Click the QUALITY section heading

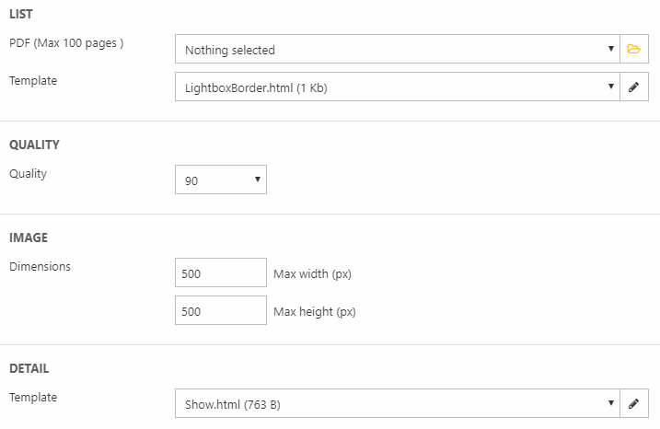(x=34, y=145)
